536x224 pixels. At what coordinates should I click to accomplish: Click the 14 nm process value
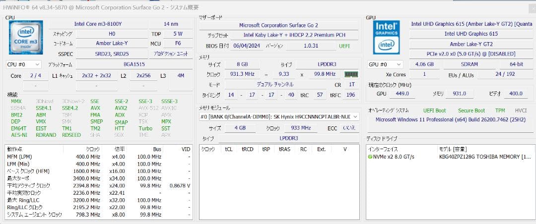[171, 24]
